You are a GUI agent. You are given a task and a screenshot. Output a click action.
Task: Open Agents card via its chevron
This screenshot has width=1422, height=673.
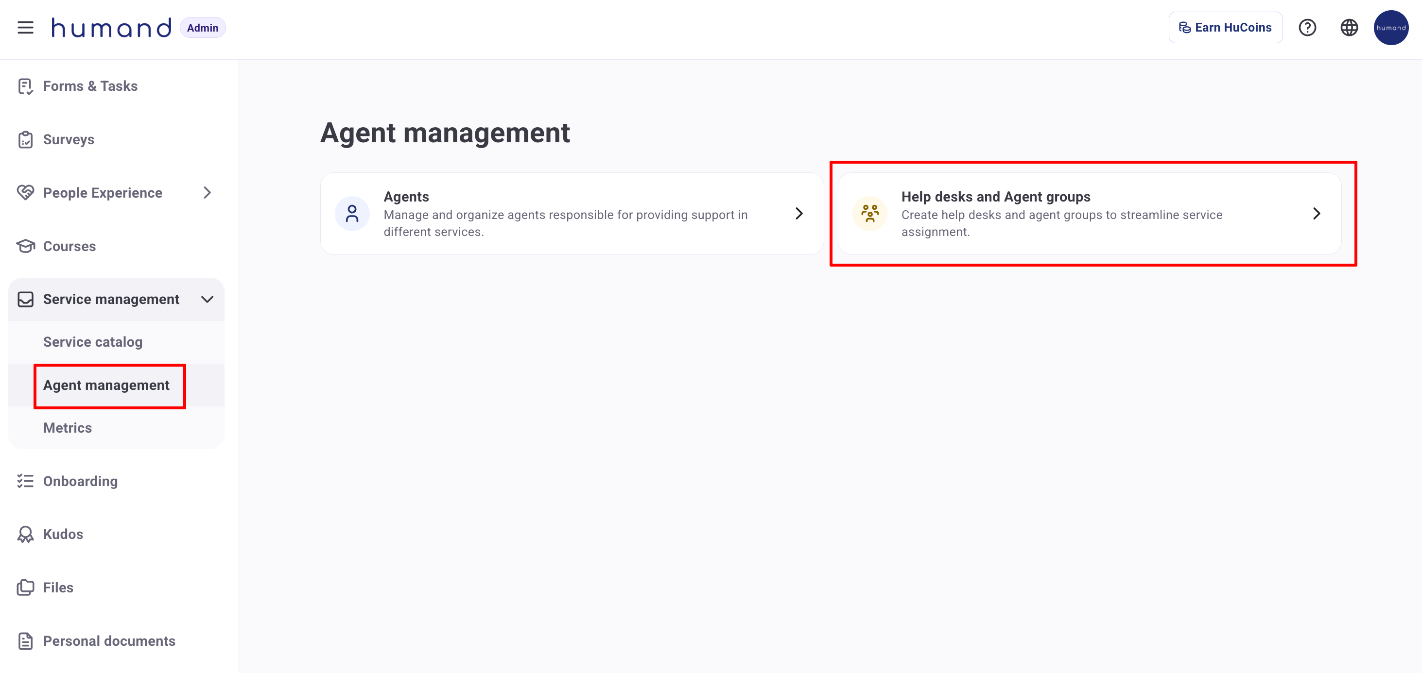pos(798,214)
